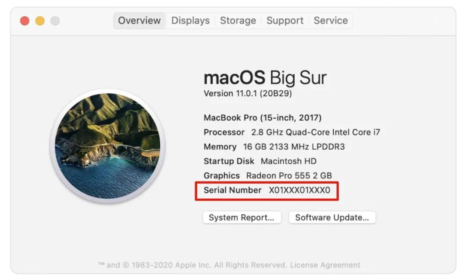Click the macOS Big Sur title
The height and width of the screenshot is (280, 464).
[x=265, y=78]
